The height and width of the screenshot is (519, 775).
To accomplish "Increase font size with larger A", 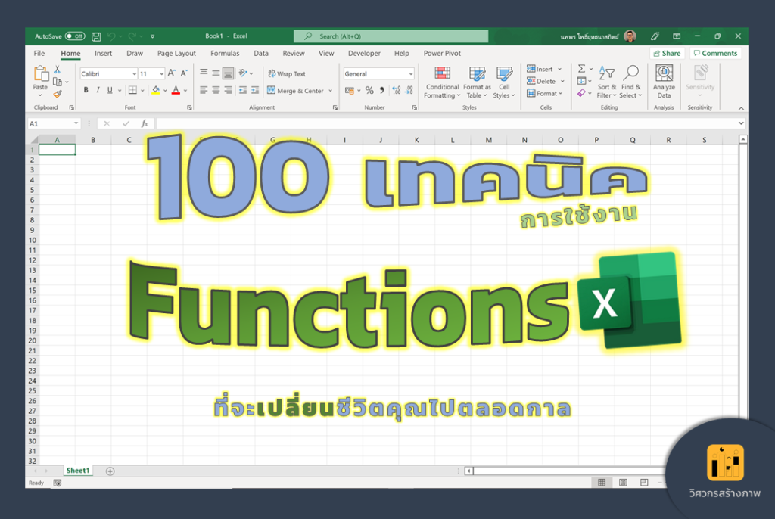I will 172,73.
